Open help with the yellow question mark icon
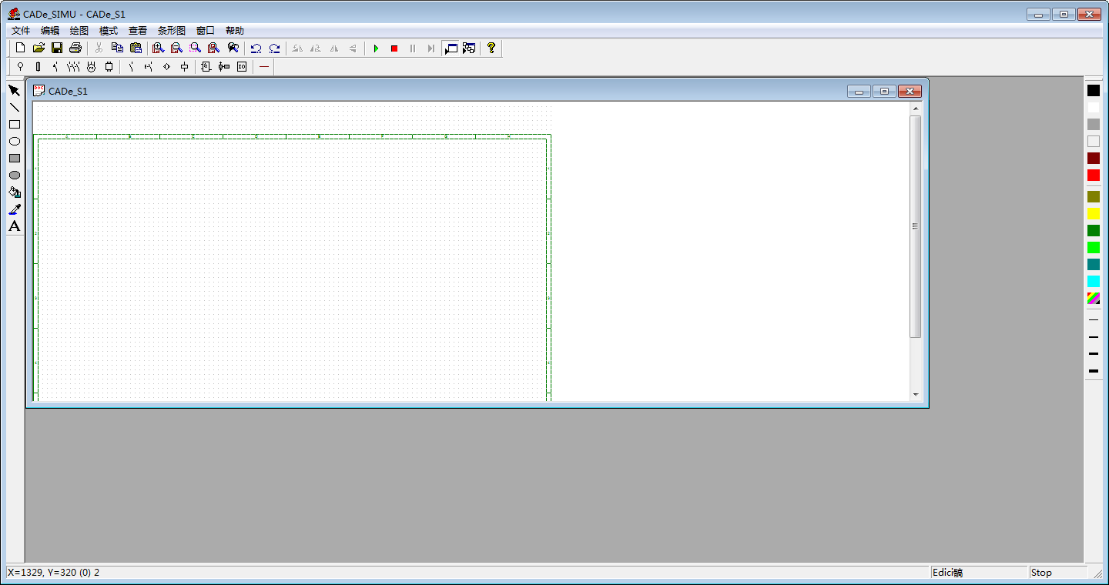This screenshot has height=585, width=1109. coord(491,48)
